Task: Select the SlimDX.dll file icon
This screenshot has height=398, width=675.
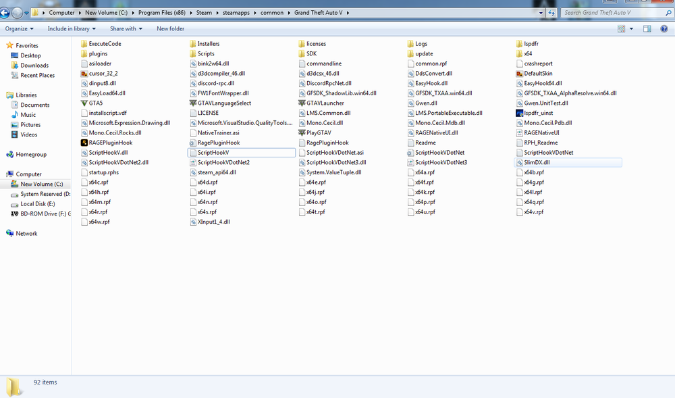Action: click(519, 163)
